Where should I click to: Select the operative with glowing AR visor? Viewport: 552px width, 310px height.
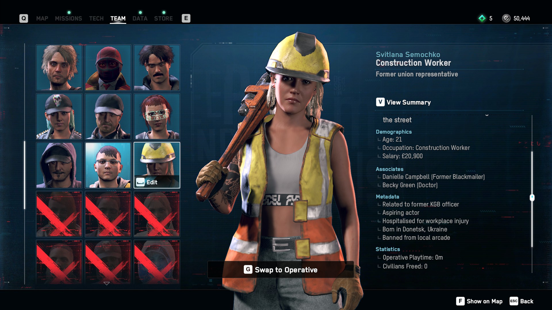[157, 117]
